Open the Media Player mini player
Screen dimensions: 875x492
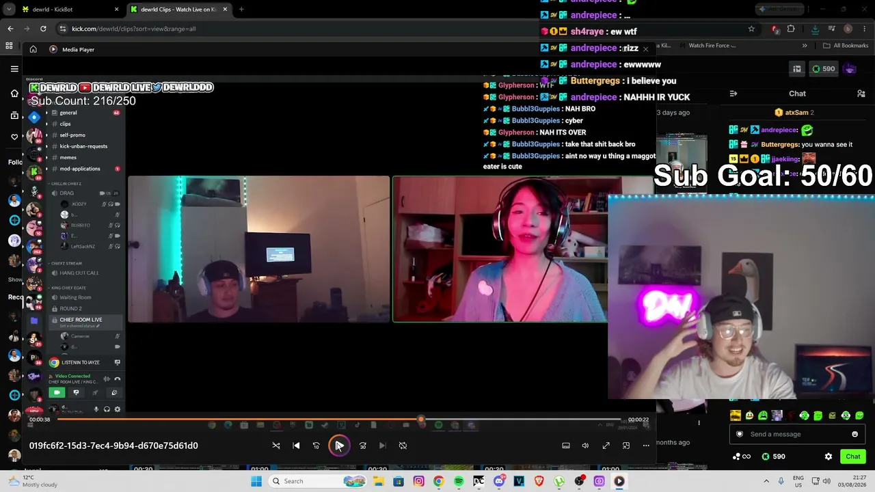(x=626, y=446)
